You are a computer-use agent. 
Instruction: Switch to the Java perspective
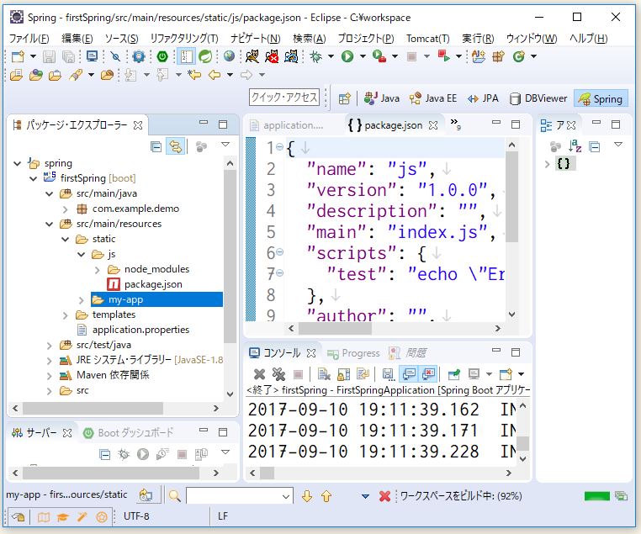pyautogui.click(x=381, y=98)
